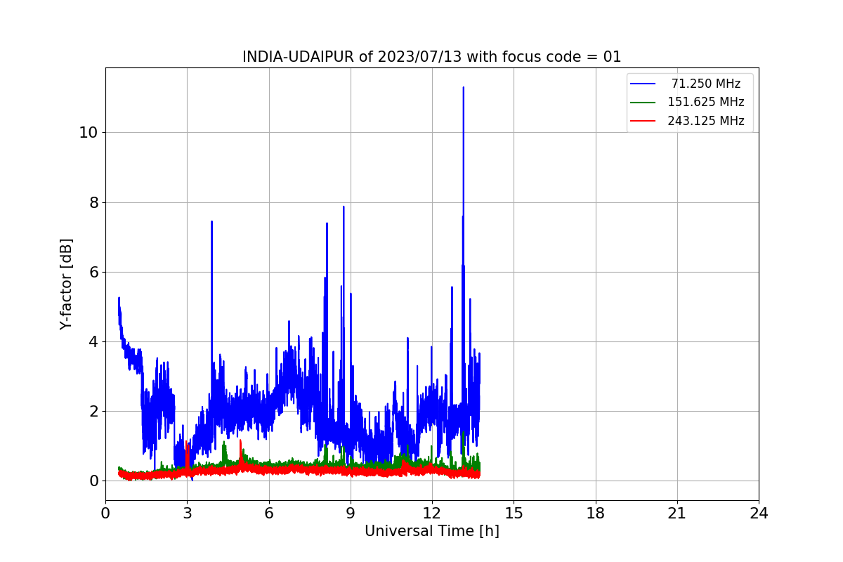
Task: Click x-axis tick label 9
Action: click(351, 514)
